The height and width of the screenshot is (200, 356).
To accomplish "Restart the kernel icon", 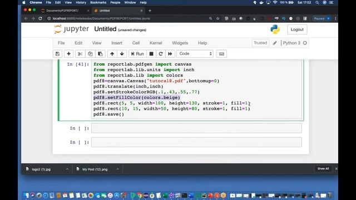I will 161,54.
